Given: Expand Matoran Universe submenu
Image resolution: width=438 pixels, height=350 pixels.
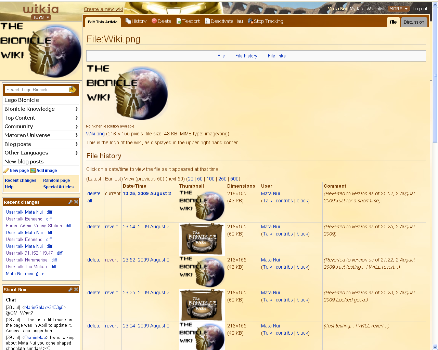Looking at the screenshot, I should [x=76, y=135].
